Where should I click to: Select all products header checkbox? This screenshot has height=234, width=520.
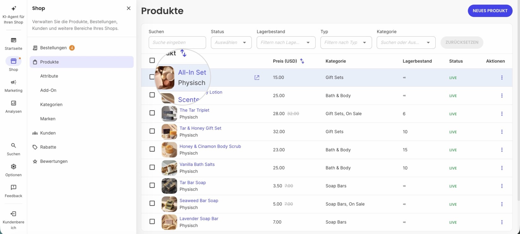pos(152,60)
